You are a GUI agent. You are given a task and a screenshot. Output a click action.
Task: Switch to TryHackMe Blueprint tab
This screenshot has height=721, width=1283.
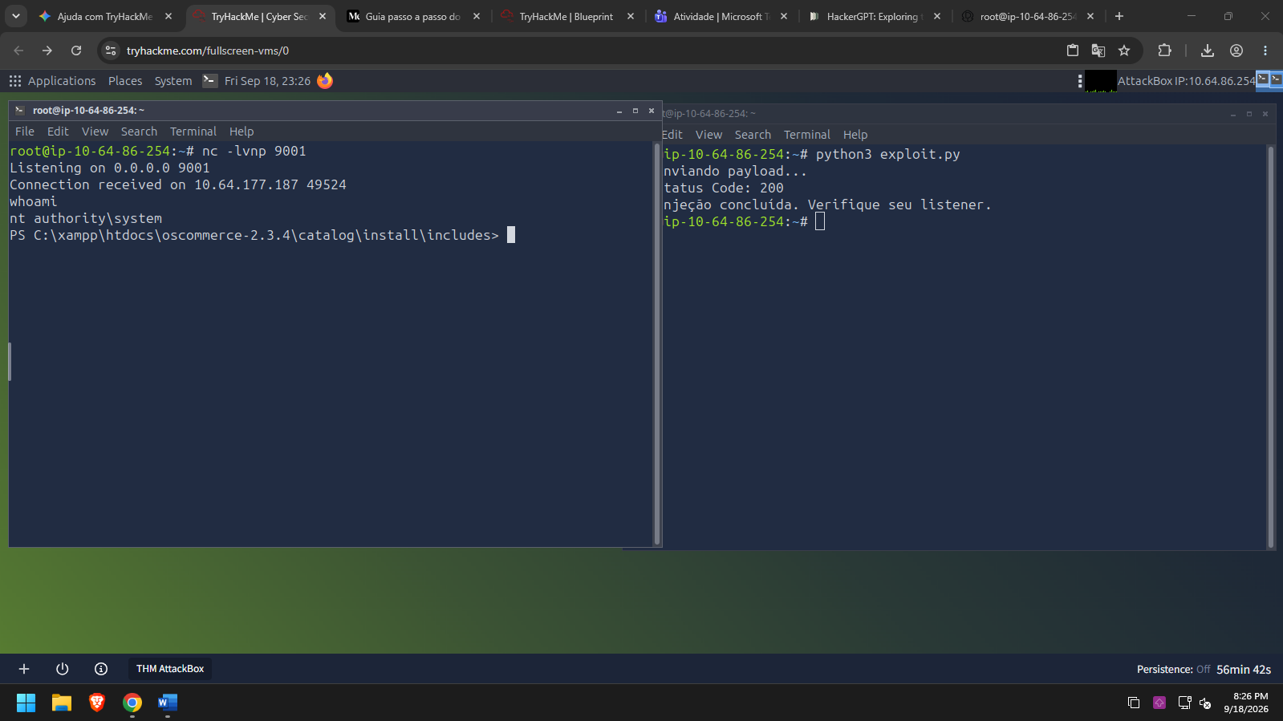click(566, 16)
